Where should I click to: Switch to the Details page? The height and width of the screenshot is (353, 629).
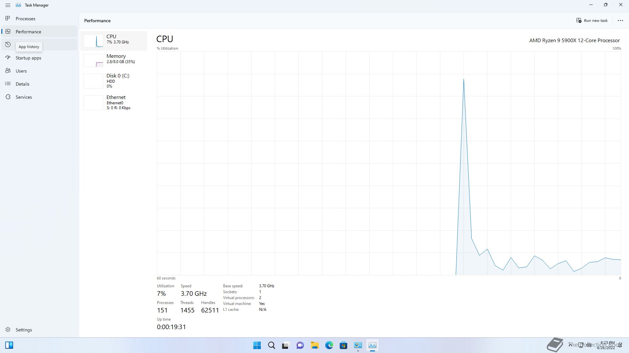(x=39, y=84)
